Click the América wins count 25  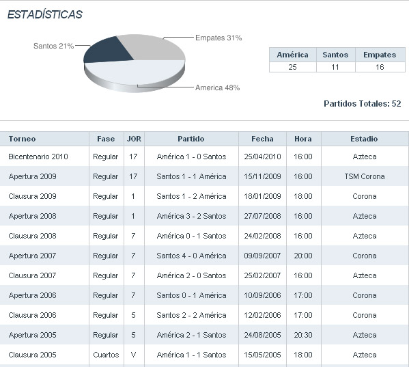pyautogui.click(x=292, y=67)
